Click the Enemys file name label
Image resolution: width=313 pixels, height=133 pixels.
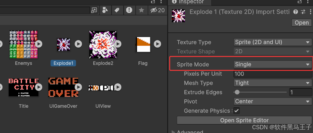[x=24, y=63]
